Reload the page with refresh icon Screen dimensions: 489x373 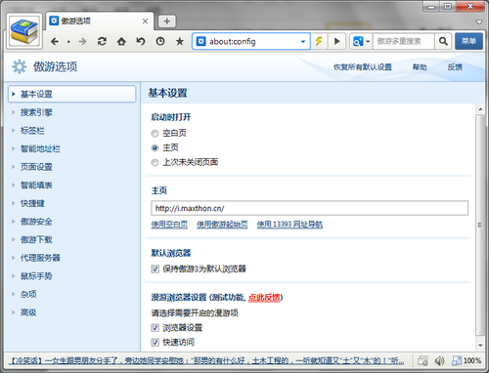pyautogui.click(x=102, y=41)
